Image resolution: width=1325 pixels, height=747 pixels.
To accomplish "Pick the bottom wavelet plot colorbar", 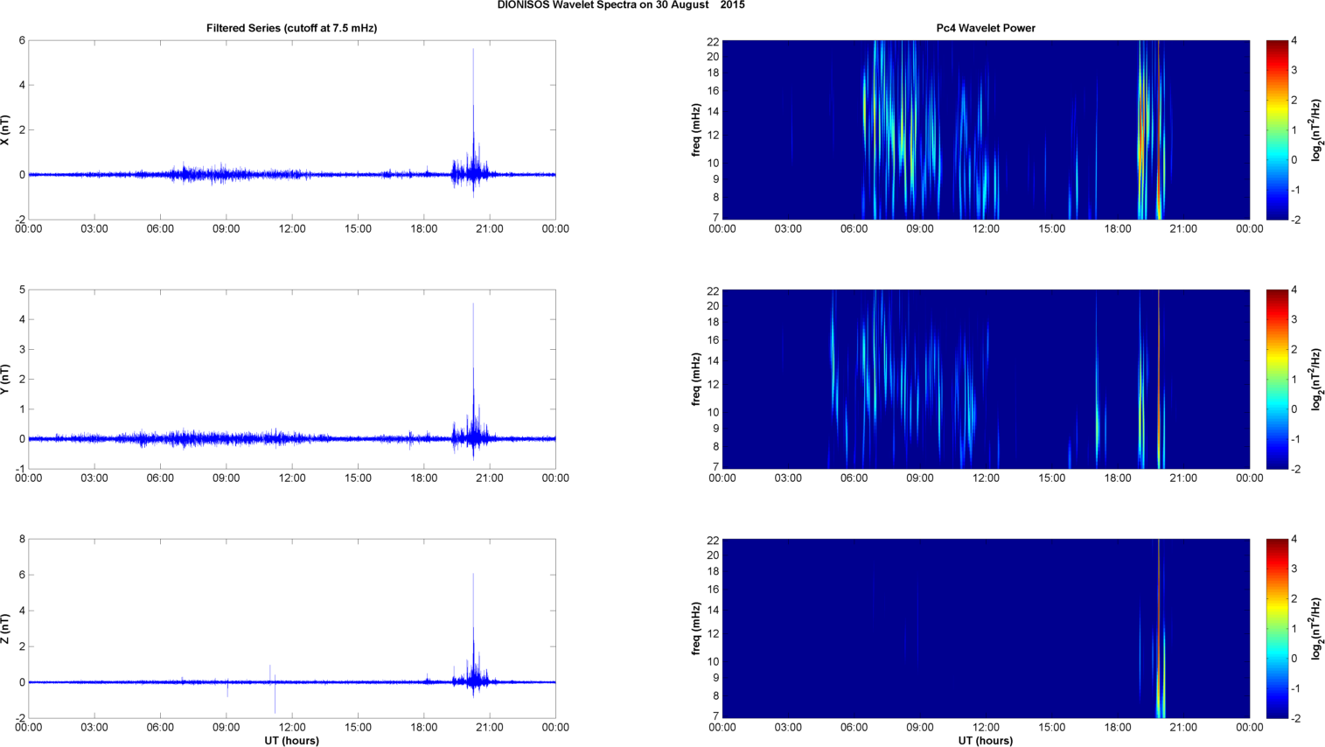I will [1277, 629].
